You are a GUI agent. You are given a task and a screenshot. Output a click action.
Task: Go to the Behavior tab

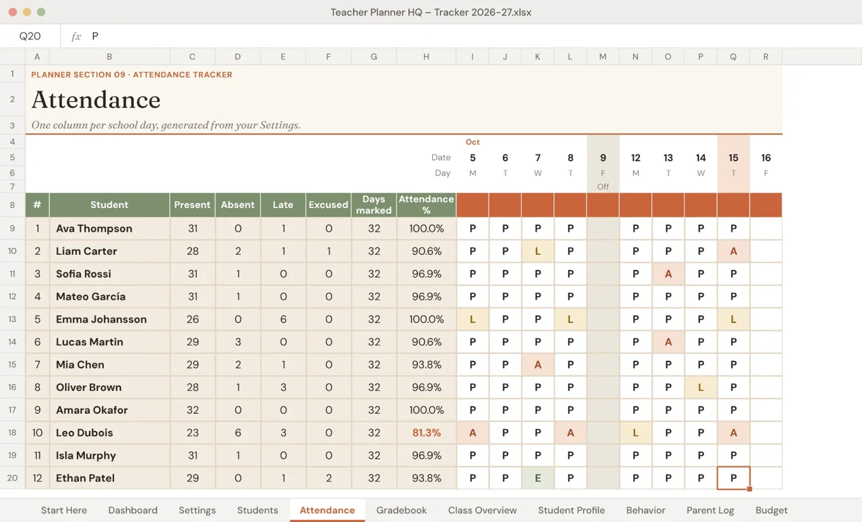645,510
